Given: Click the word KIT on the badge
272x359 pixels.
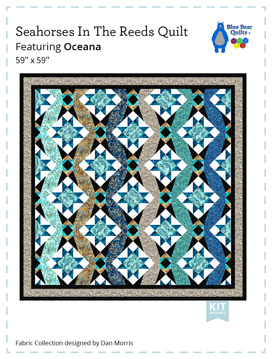Looking at the screenshot, I should click(217, 307).
